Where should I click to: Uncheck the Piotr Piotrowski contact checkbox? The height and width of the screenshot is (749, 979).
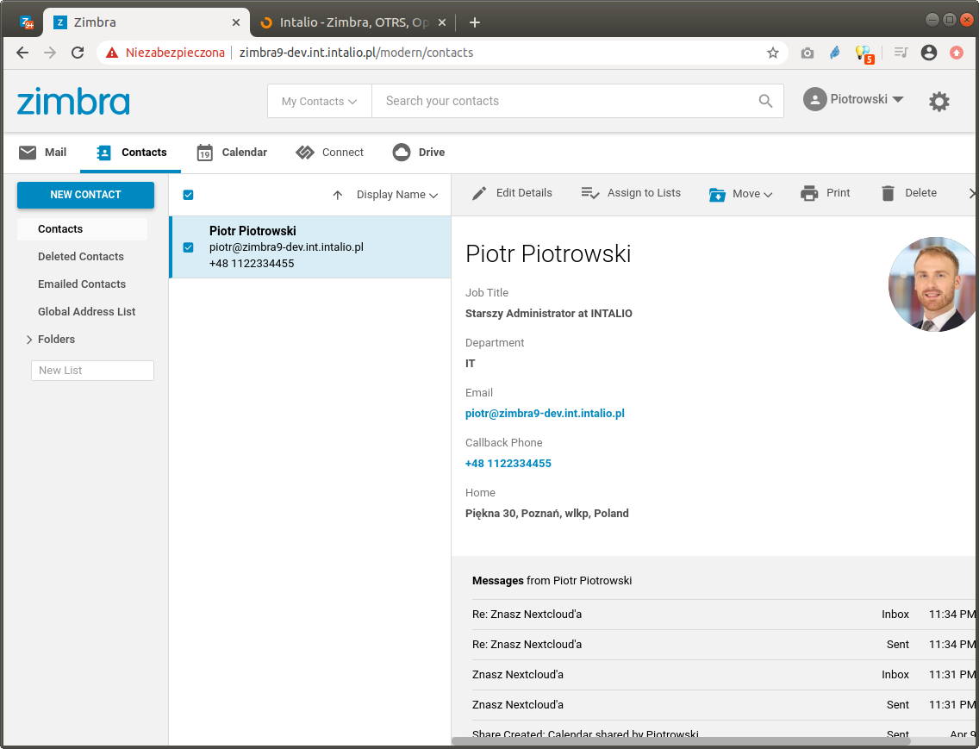(x=188, y=247)
